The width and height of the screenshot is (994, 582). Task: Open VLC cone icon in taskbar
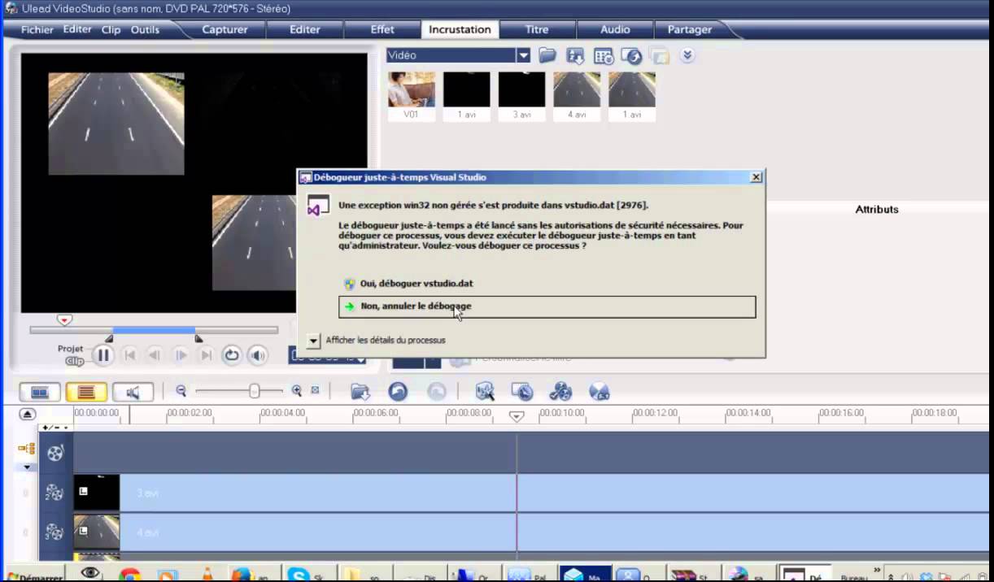click(207, 575)
